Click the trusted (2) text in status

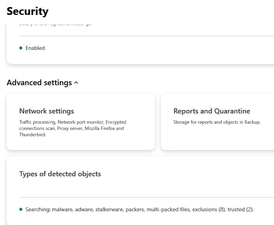coord(241,210)
